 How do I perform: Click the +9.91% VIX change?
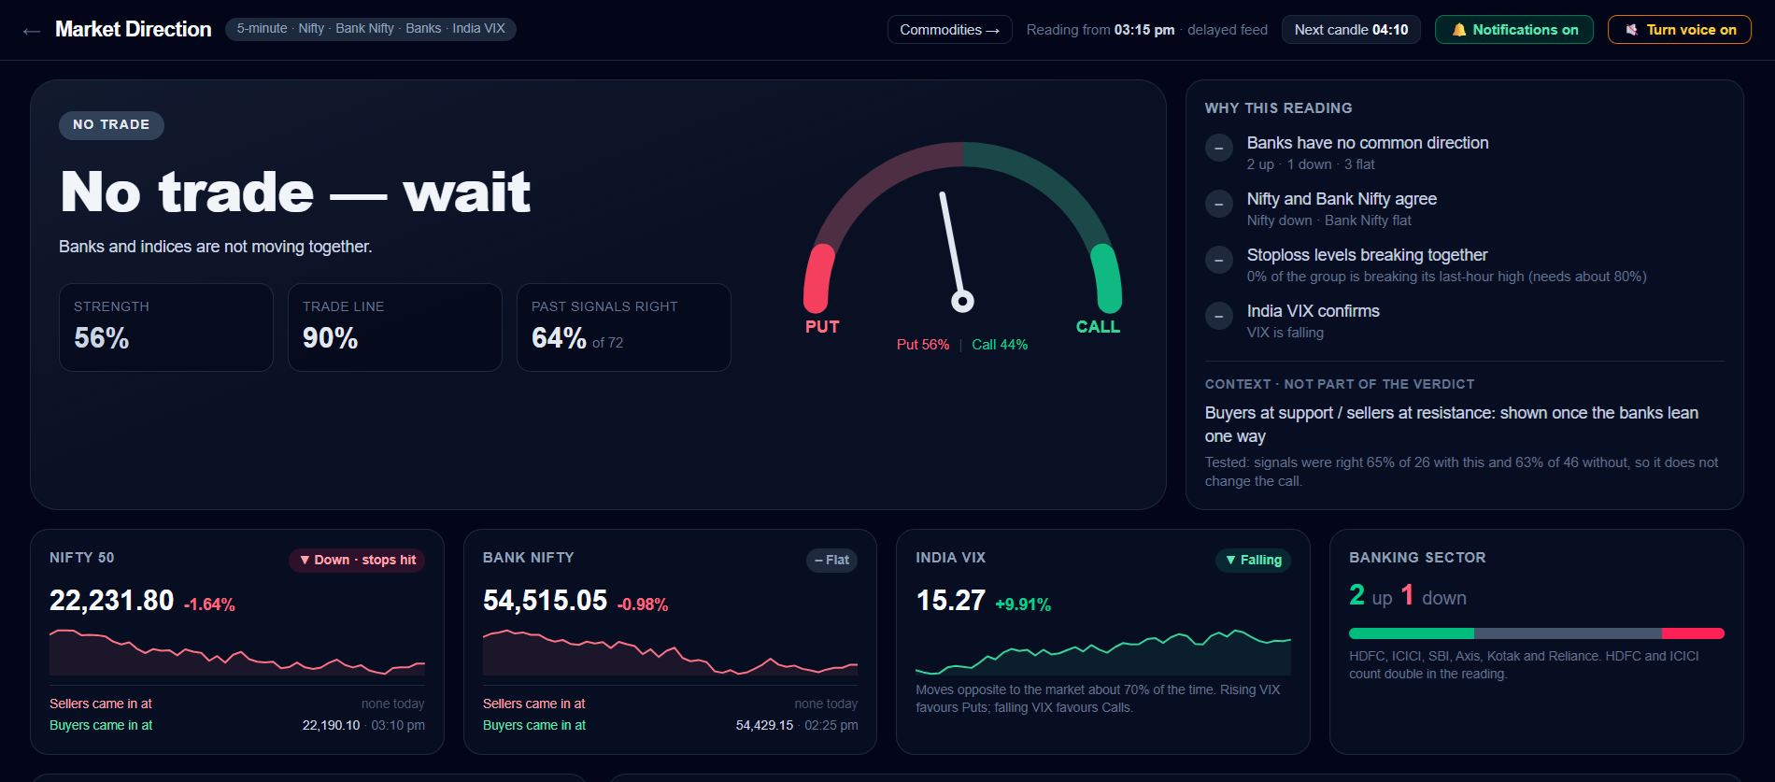pyautogui.click(x=1023, y=604)
